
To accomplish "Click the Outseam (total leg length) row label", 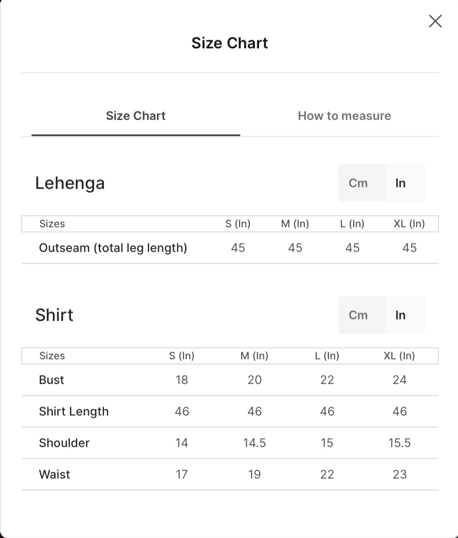I will (x=113, y=248).
